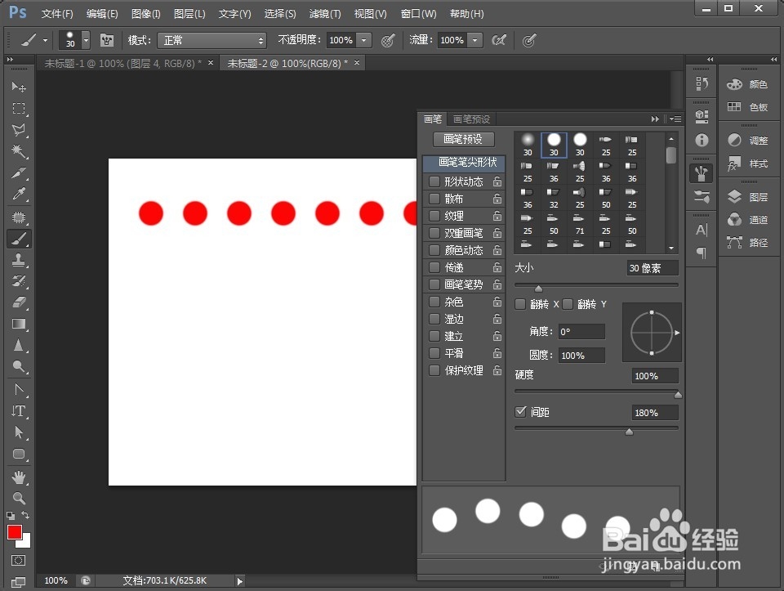Image resolution: width=784 pixels, height=591 pixels.
Task: Select the Magic Wand tool
Action: [x=19, y=151]
